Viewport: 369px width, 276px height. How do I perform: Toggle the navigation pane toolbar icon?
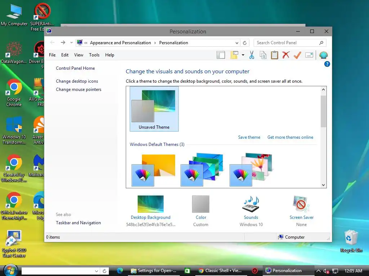point(221,55)
